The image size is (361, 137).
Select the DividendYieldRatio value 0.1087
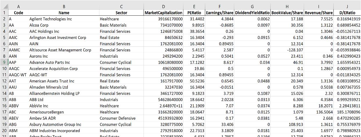point(252,93)
